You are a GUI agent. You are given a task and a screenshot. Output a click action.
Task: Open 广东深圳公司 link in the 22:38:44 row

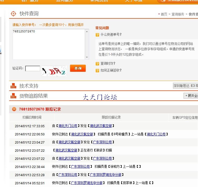click(81, 167)
